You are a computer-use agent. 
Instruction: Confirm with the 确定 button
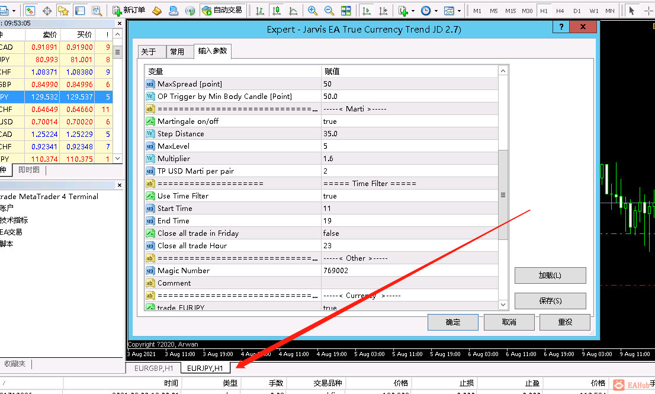click(x=453, y=322)
